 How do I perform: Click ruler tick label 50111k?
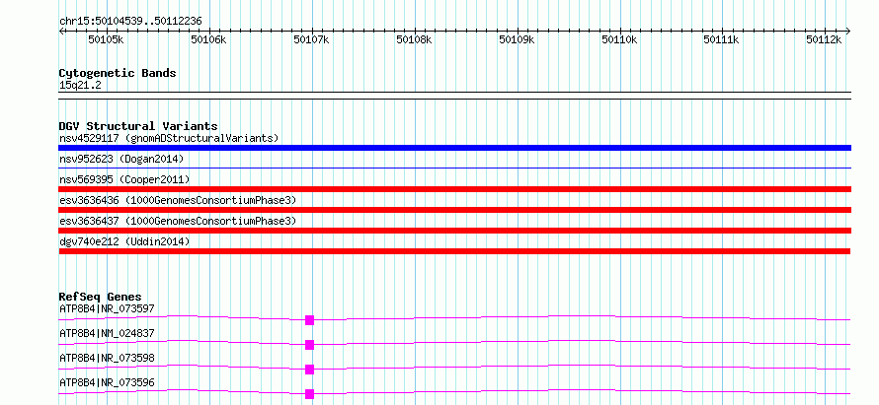[x=722, y=39]
